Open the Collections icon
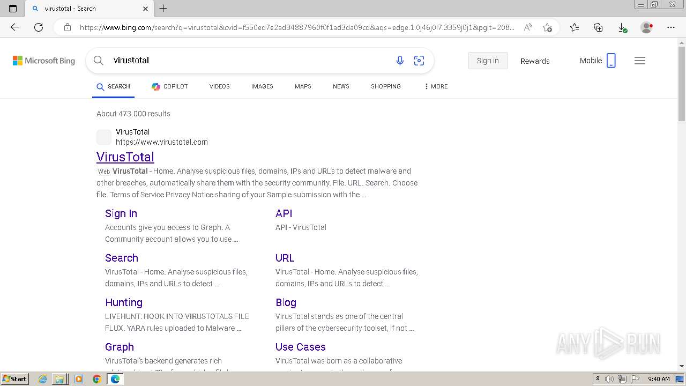The image size is (686, 386). (x=598, y=27)
